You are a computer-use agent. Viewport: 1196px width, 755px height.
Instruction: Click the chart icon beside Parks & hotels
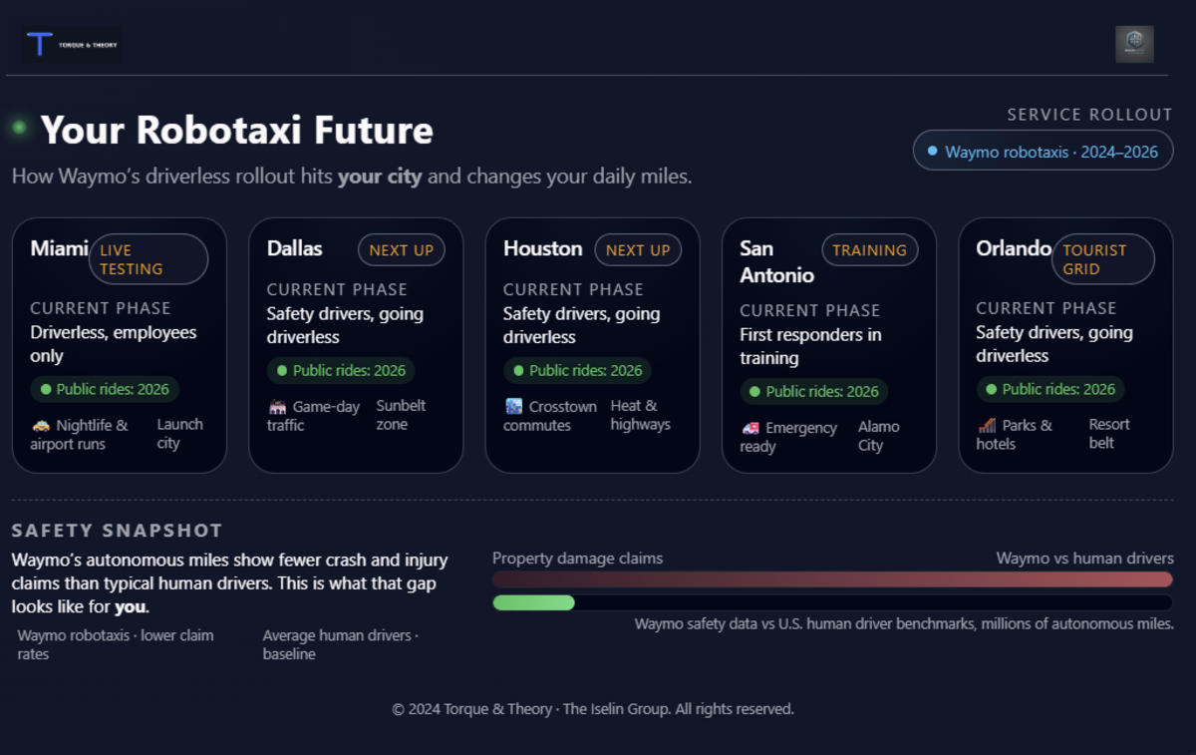987,425
